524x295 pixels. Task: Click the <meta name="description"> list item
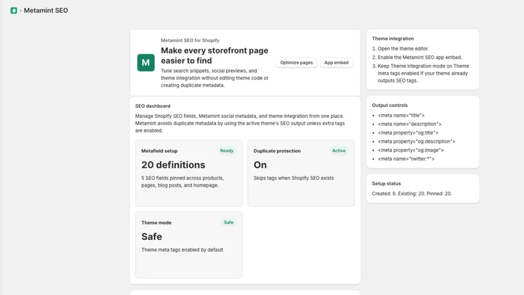click(409, 124)
